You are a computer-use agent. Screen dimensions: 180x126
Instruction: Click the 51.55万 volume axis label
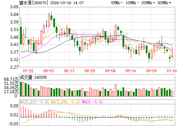pos(11,84)
